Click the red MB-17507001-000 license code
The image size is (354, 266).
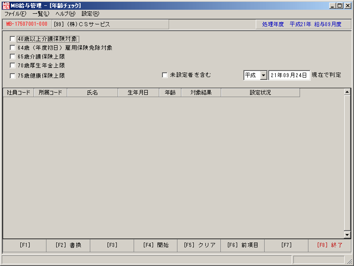(27, 24)
